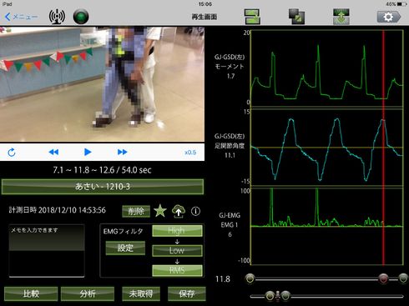Rewind the video playback
This screenshot has width=409, height=306.
(x=53, y=152)
